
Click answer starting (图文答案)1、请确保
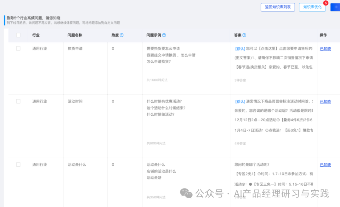click(x=274, y=58)
